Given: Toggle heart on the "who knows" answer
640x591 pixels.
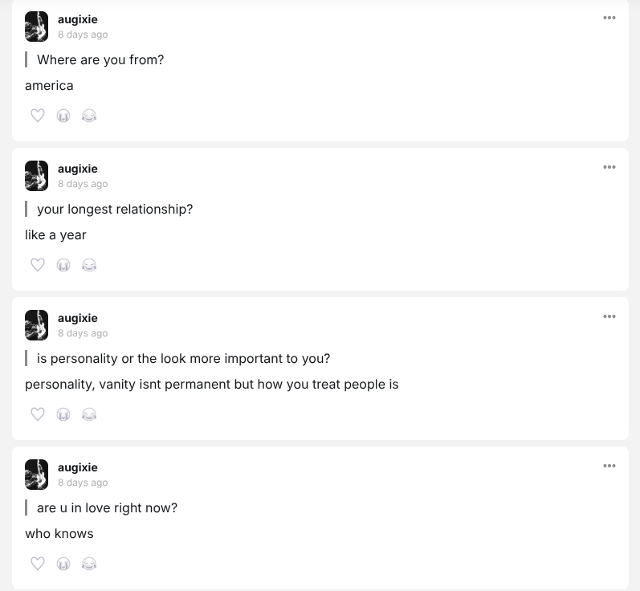Looking at the screenshot, I should (x=38, y=564).
